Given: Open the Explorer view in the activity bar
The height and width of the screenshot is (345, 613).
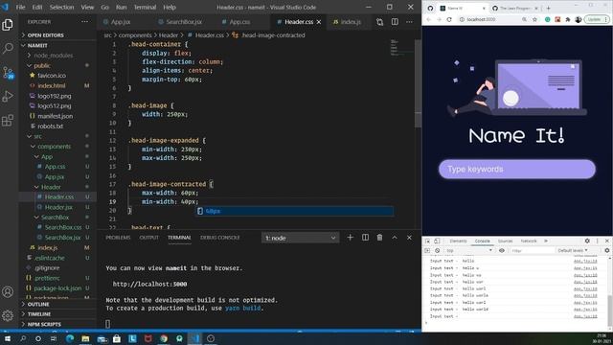Looking at the screenshot, I should click(8, 25).
